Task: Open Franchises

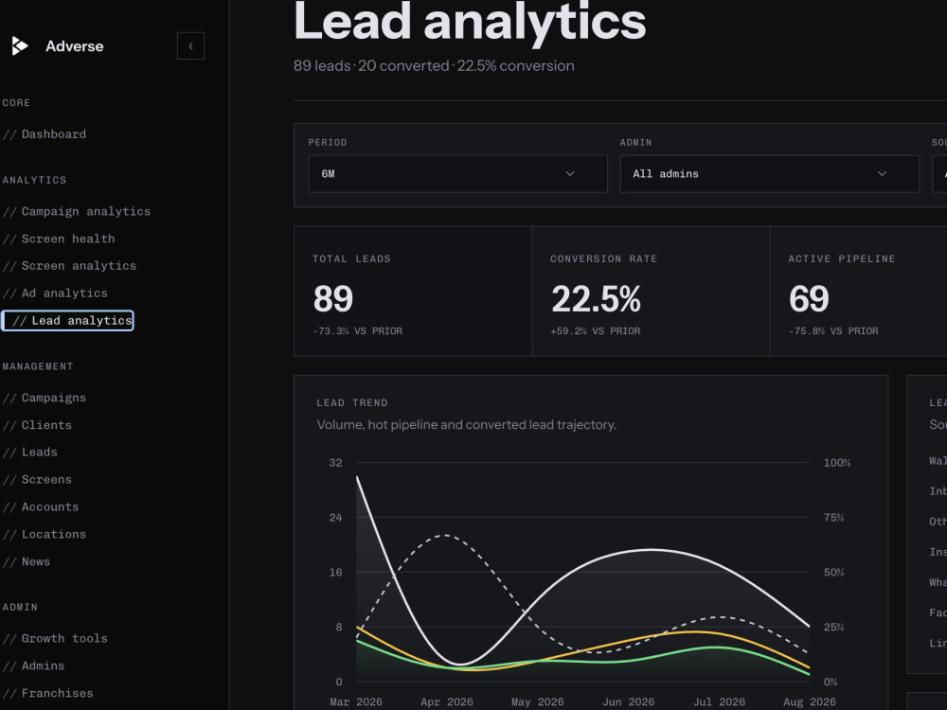Action: (x=47, y=693)
